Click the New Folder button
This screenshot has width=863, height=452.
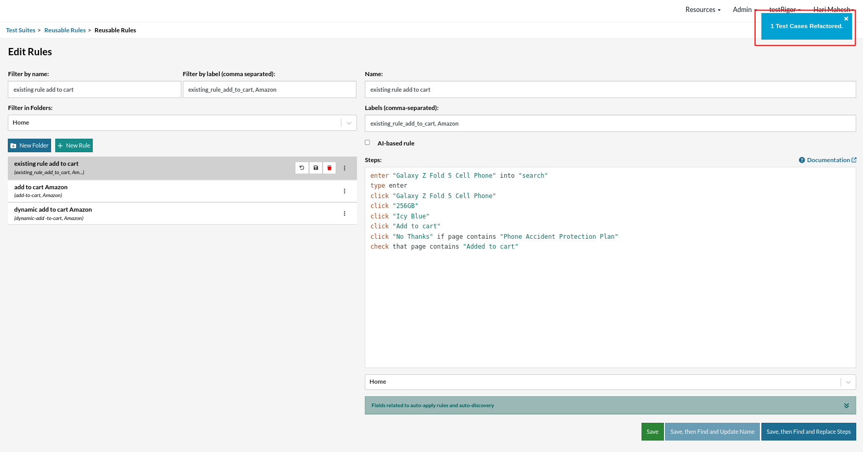[x=30, y=145]
